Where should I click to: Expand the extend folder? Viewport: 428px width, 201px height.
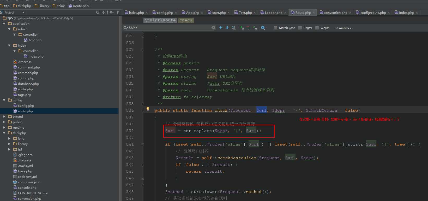[x=4, y=116]
